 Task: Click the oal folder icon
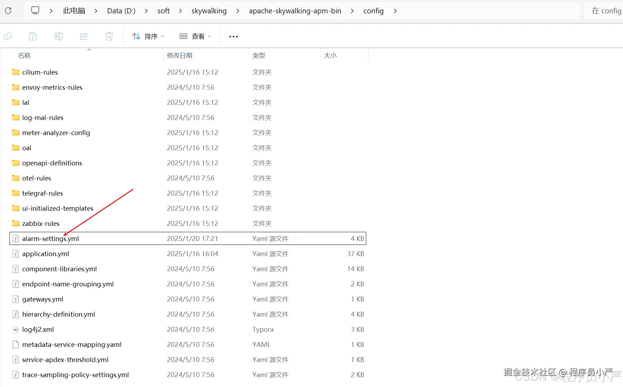tap(16, 148)
